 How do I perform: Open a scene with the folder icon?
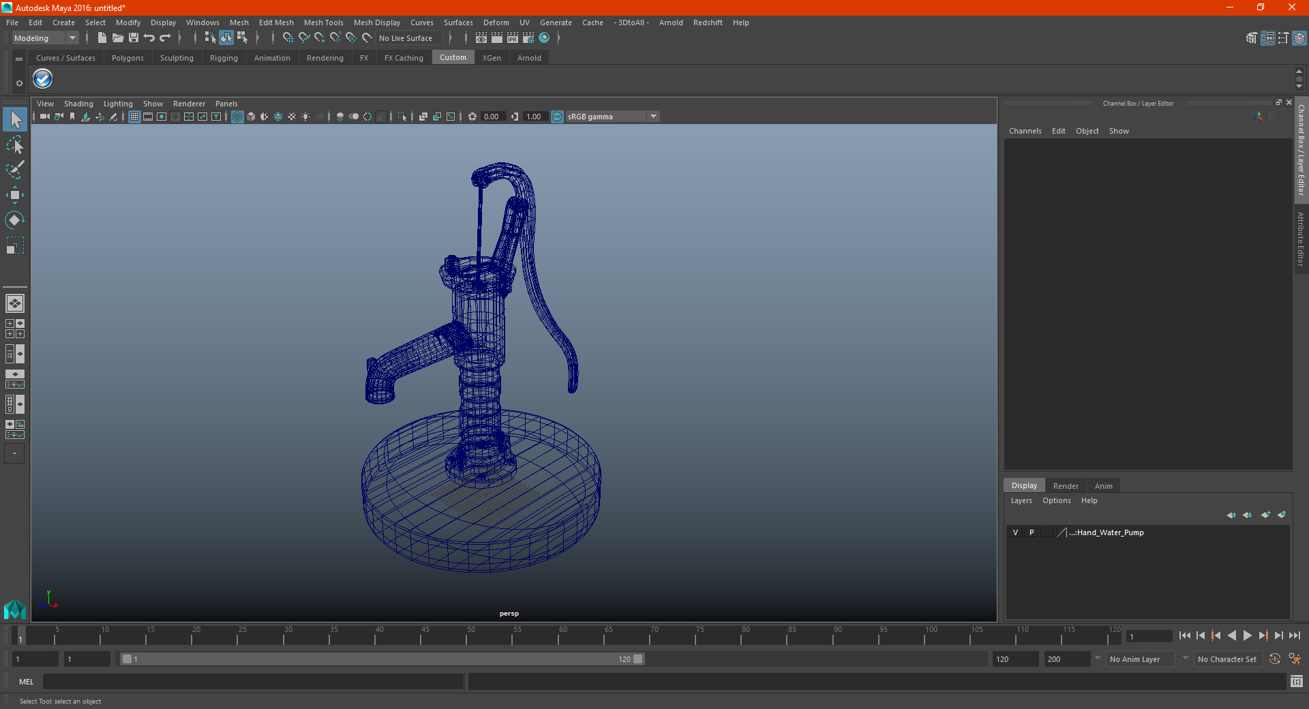pyautogui.click(x=118, y=38)
